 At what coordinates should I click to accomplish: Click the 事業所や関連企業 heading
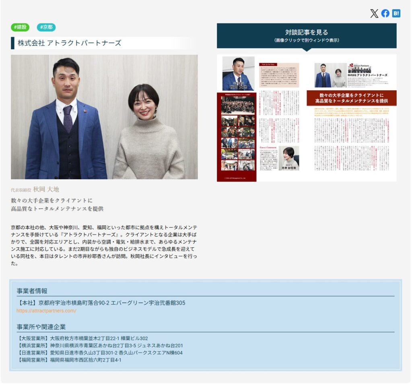pyautogui.click(x=41, y=327)
